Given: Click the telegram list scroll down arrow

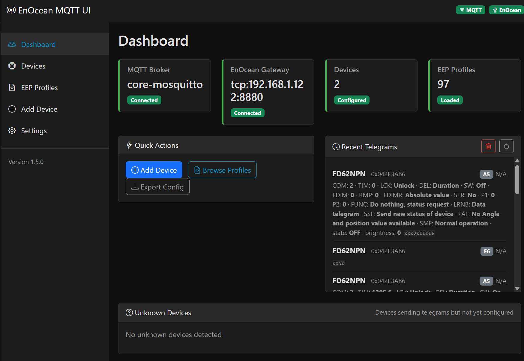Looking at the screenshot, I should 517,289.
